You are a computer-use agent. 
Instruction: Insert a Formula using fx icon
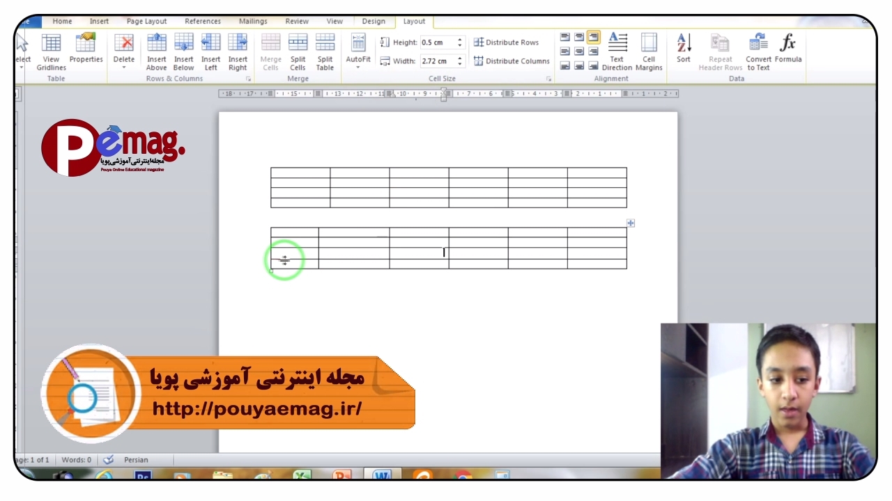tap(787, 49)
